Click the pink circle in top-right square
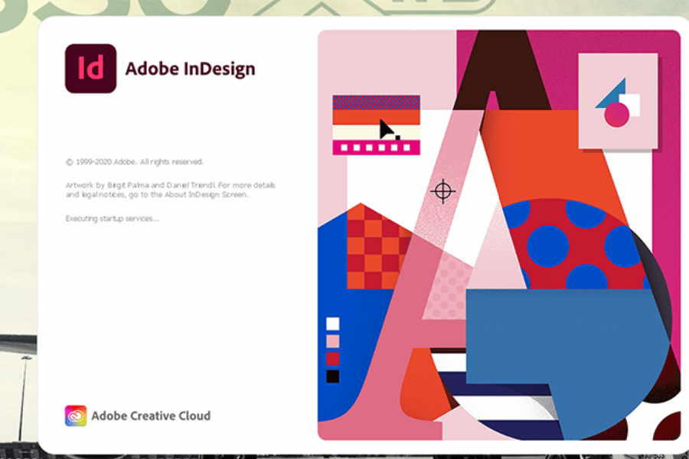689x459 pixels. point(616,115)
